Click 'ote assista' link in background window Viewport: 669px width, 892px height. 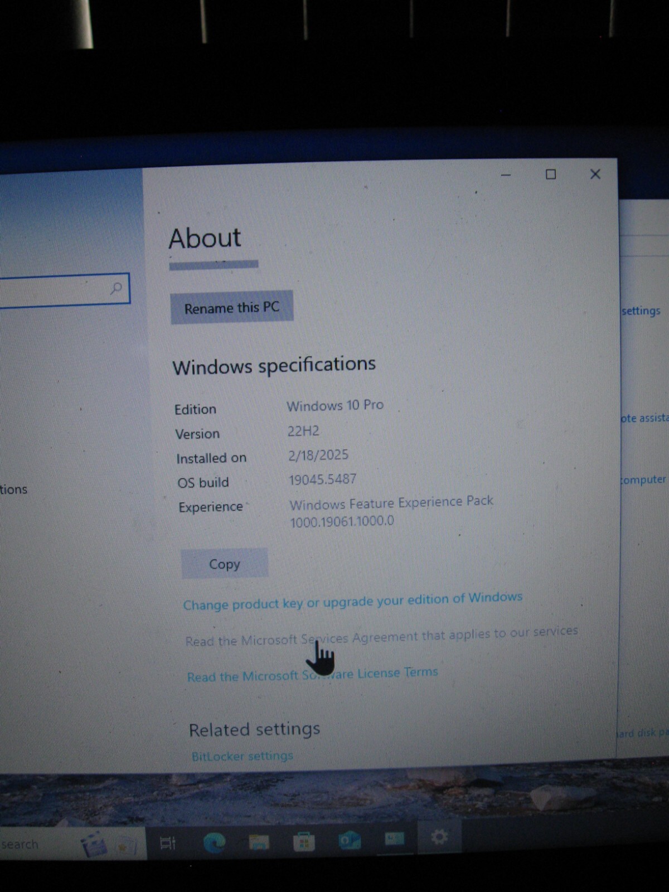pyautogui.click(x=644, y=418)
